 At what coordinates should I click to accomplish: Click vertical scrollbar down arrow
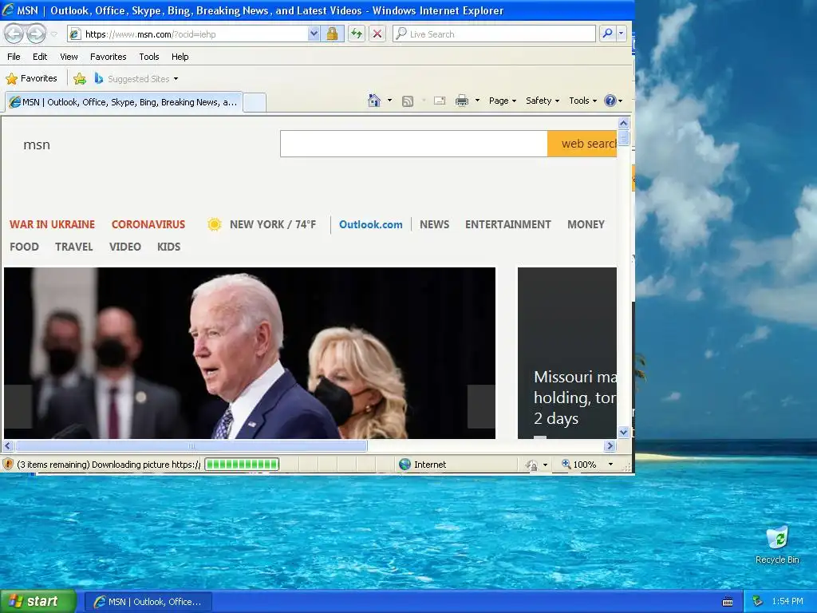tap(623, 432)
